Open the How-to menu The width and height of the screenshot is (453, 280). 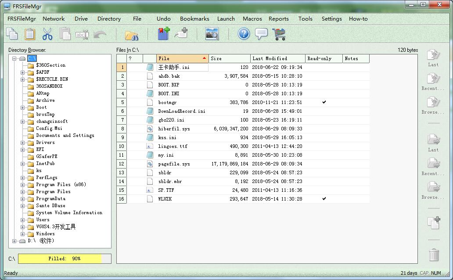coord(358,19)
